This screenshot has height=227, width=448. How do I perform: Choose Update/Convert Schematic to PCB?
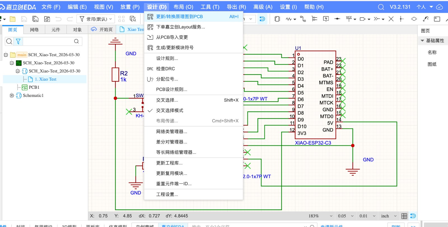193,17
